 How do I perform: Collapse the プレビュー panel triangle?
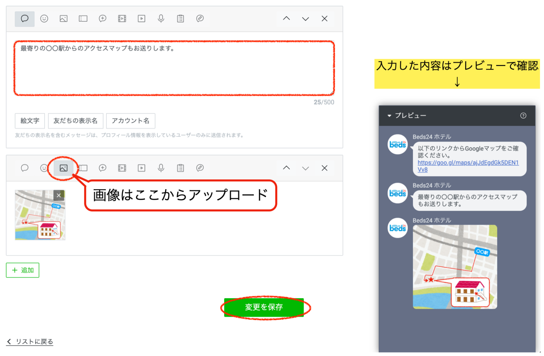pyautogui.click(x=389, y=116)
